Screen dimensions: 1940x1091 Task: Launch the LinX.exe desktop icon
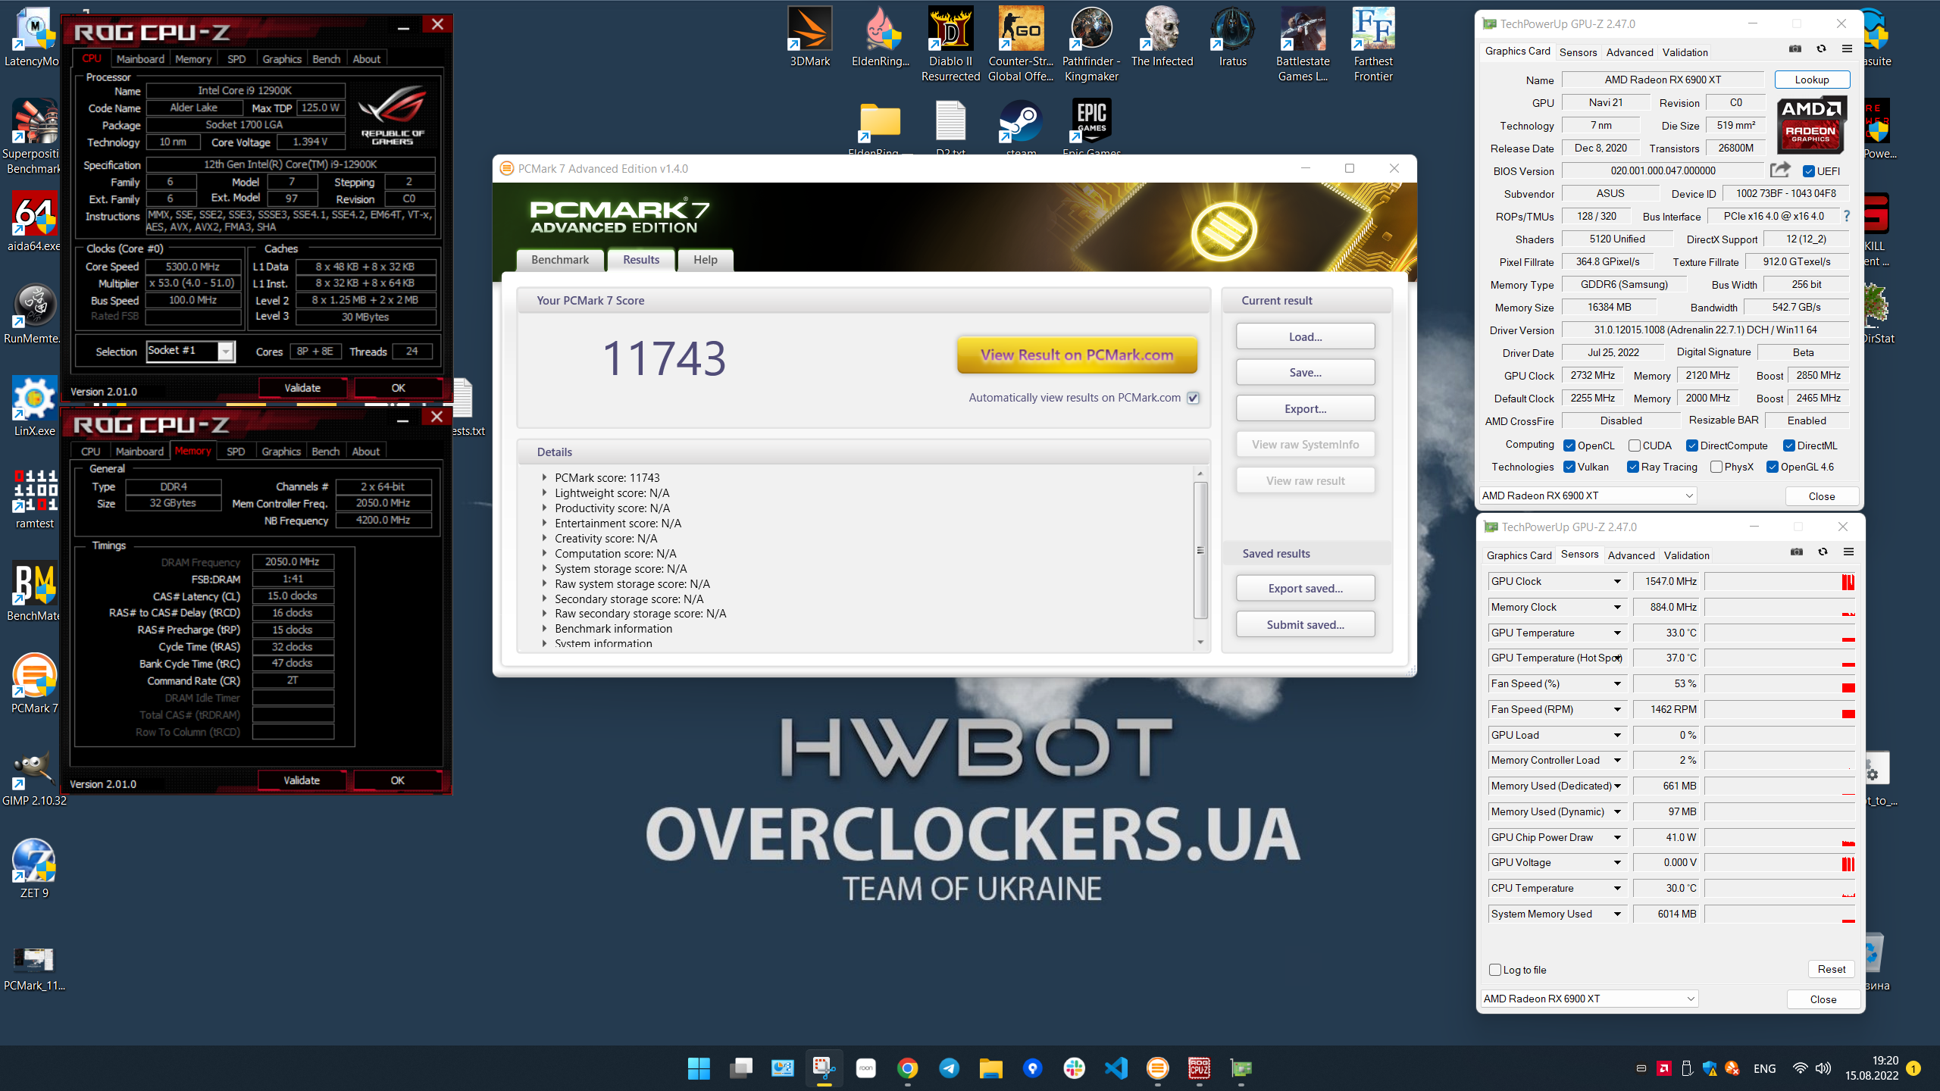coord(34,406)
